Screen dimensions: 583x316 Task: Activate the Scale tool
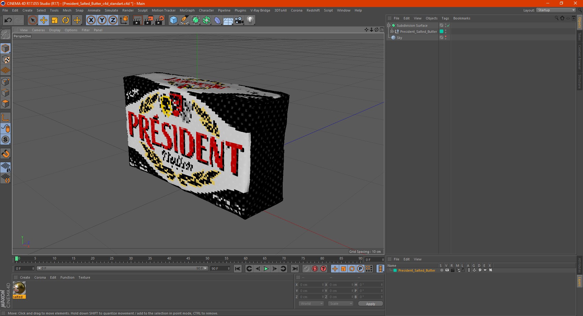tap(55, 20)
